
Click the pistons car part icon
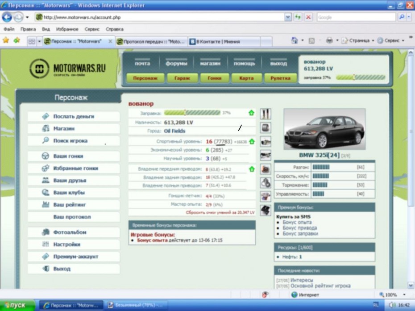coord(266,114)
